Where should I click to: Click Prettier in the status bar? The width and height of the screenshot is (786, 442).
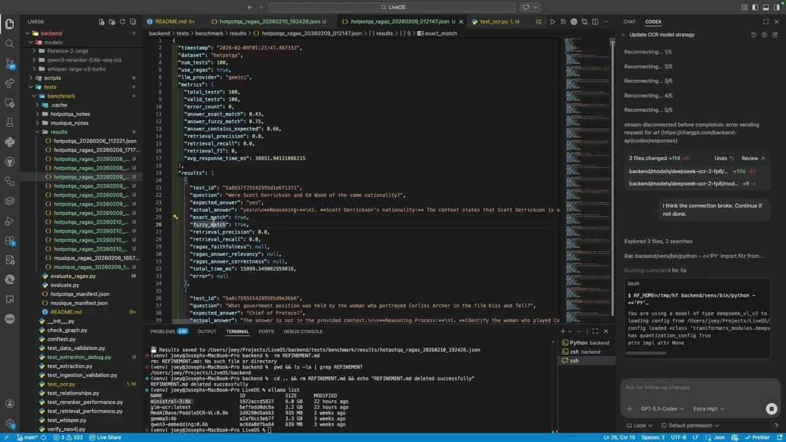(x=758, y=438)
